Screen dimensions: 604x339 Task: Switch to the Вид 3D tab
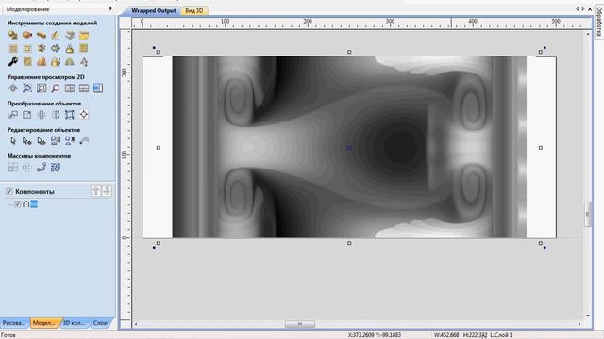pyautogui.click(x=194, y=10)
